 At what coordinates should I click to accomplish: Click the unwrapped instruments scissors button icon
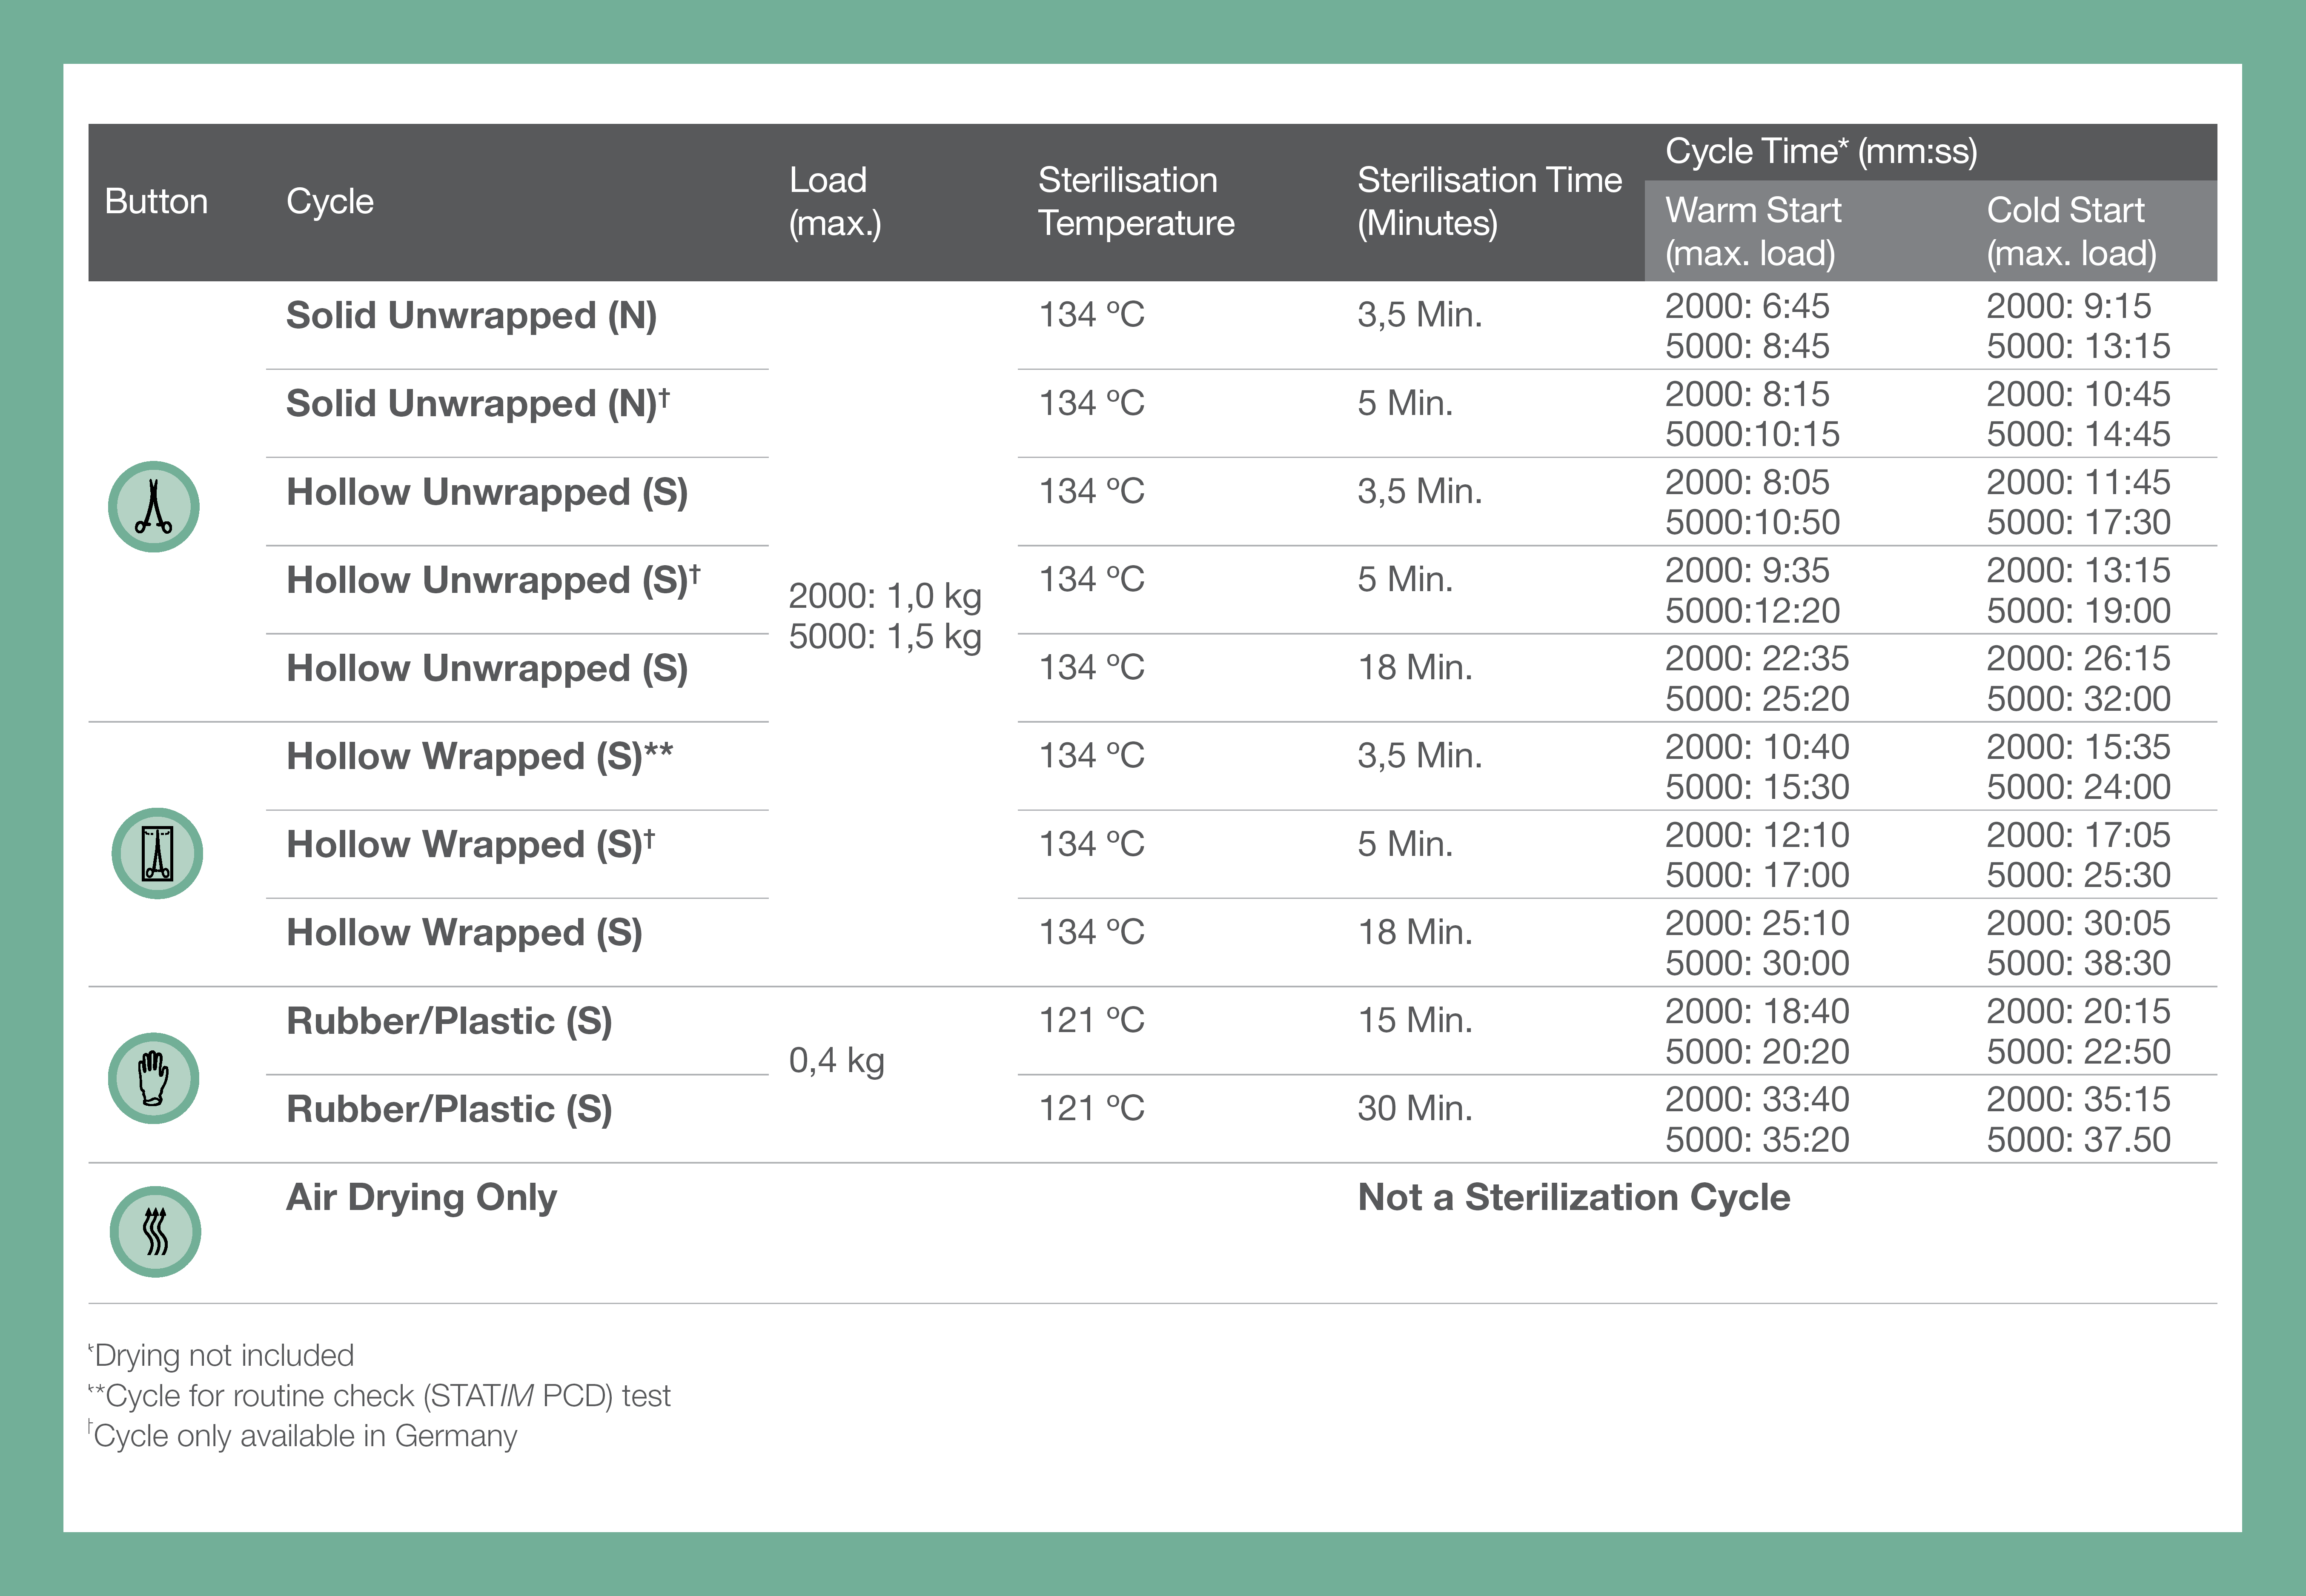click(154, 506)
